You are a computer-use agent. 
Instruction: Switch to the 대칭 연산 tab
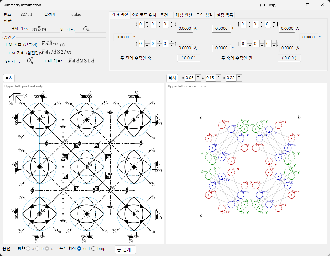click(184, 15)
